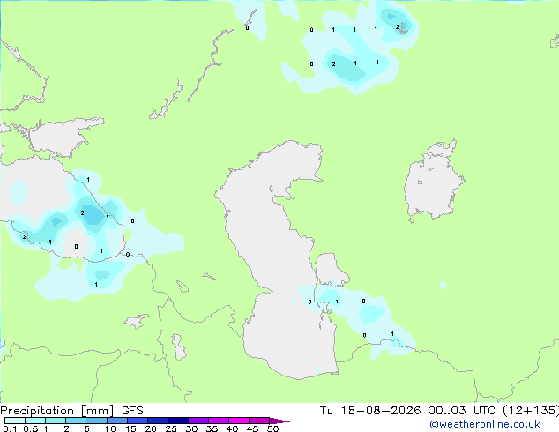
Task: Click the '00..03 UTC' time range text
Action: (462, 411)
